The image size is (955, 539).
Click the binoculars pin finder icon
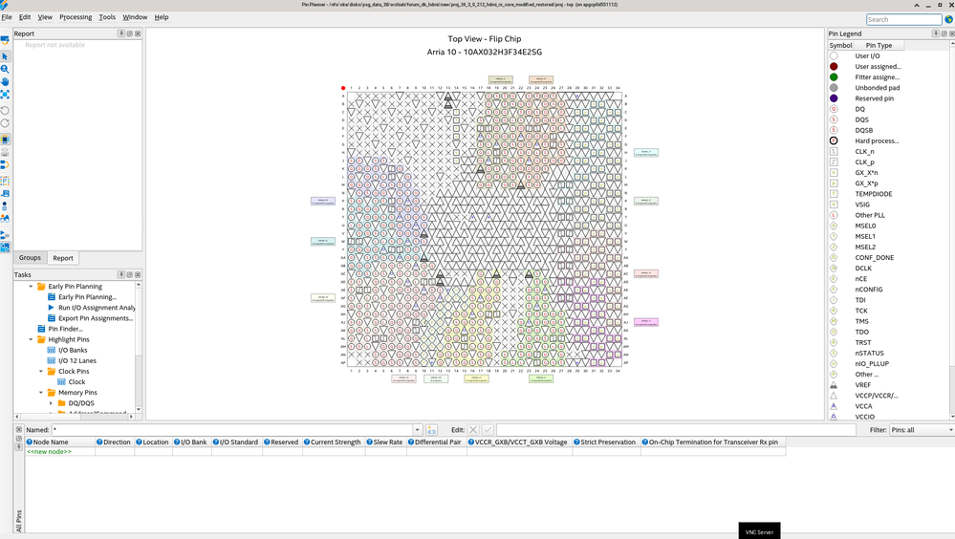[x=5, y=219]
